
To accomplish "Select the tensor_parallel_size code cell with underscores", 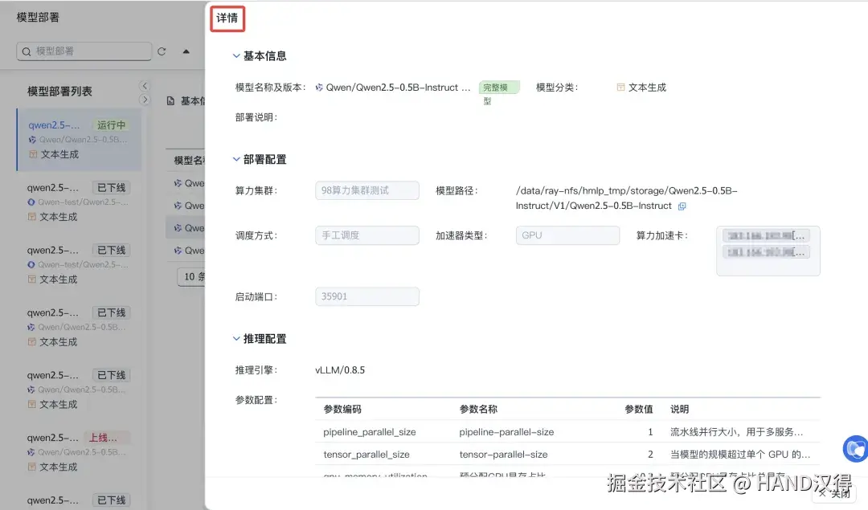I will [x=366, y=455].
